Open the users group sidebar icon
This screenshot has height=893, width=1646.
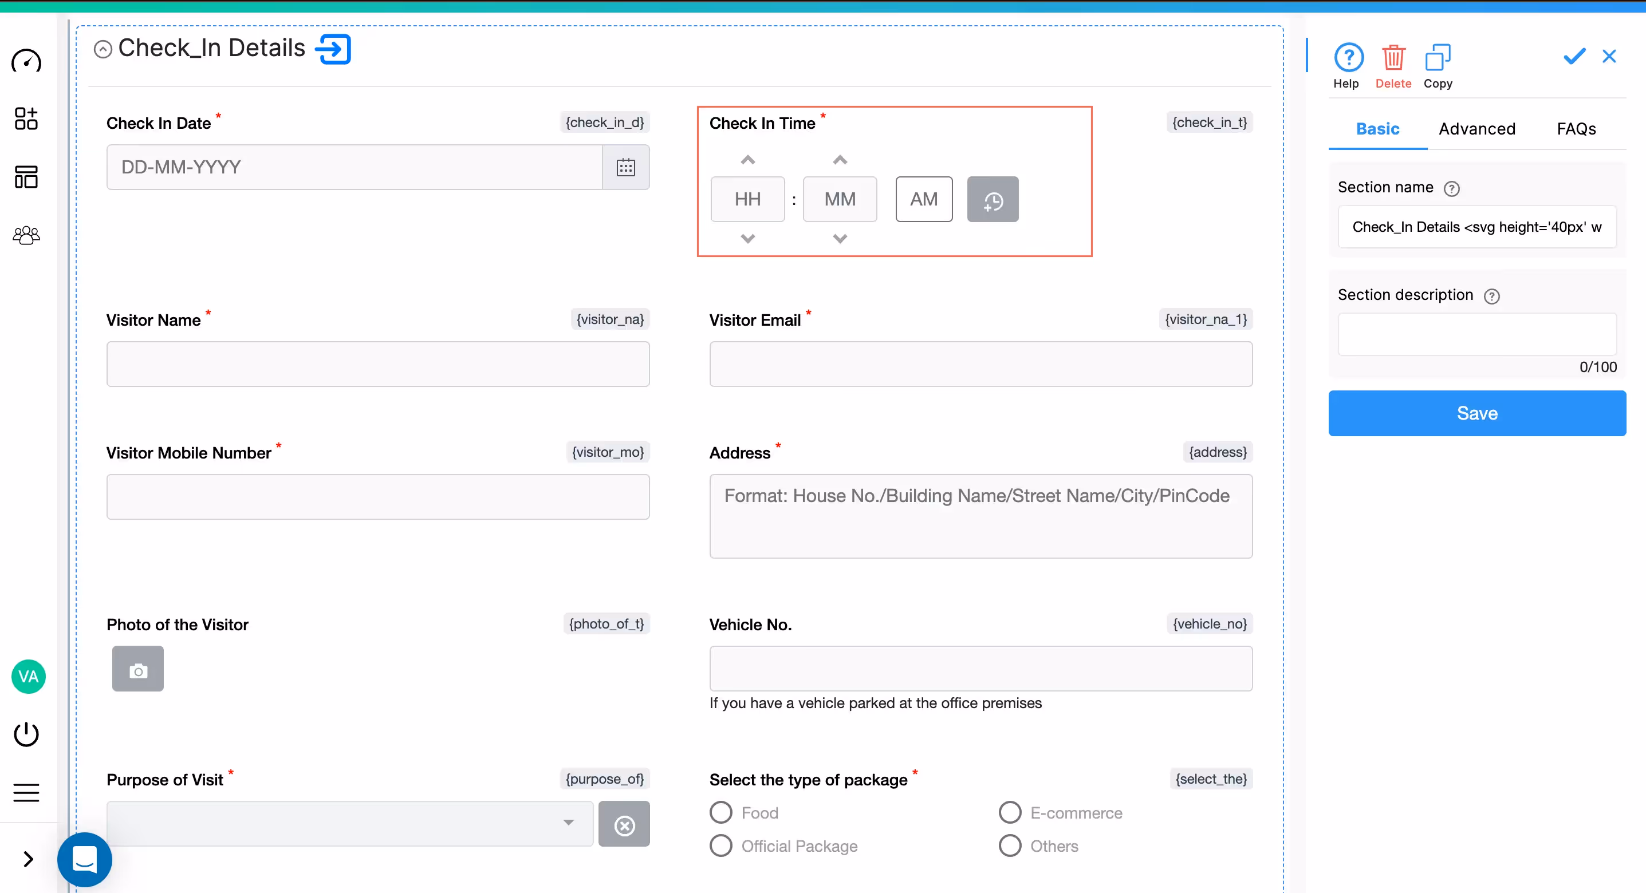(26, 235)
